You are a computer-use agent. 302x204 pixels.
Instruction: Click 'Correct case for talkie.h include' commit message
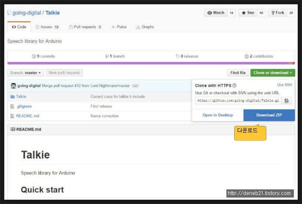[118, 97]
